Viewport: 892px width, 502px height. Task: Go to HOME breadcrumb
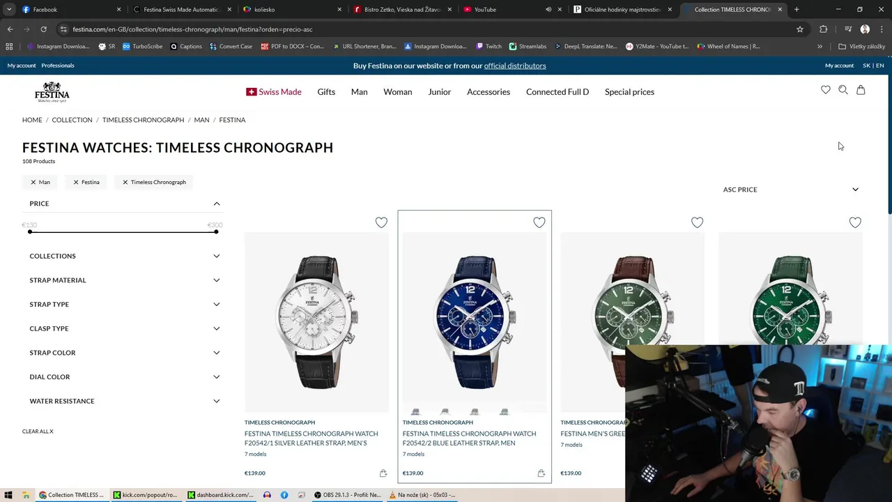tap(32, 120)
